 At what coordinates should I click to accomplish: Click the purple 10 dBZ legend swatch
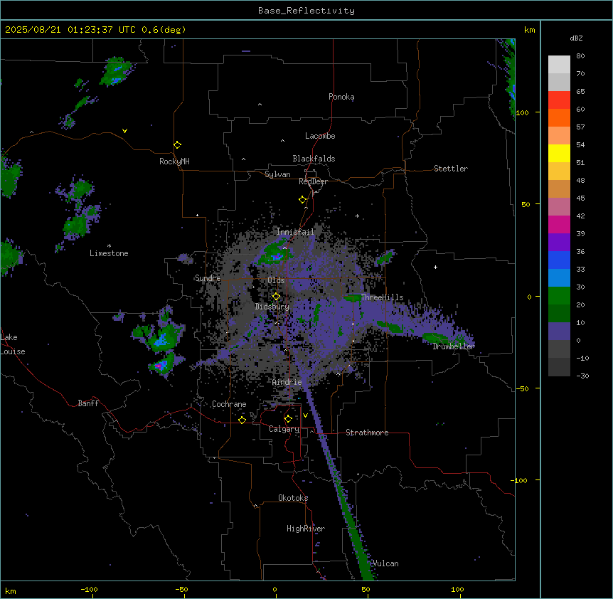tap(559, 332)
